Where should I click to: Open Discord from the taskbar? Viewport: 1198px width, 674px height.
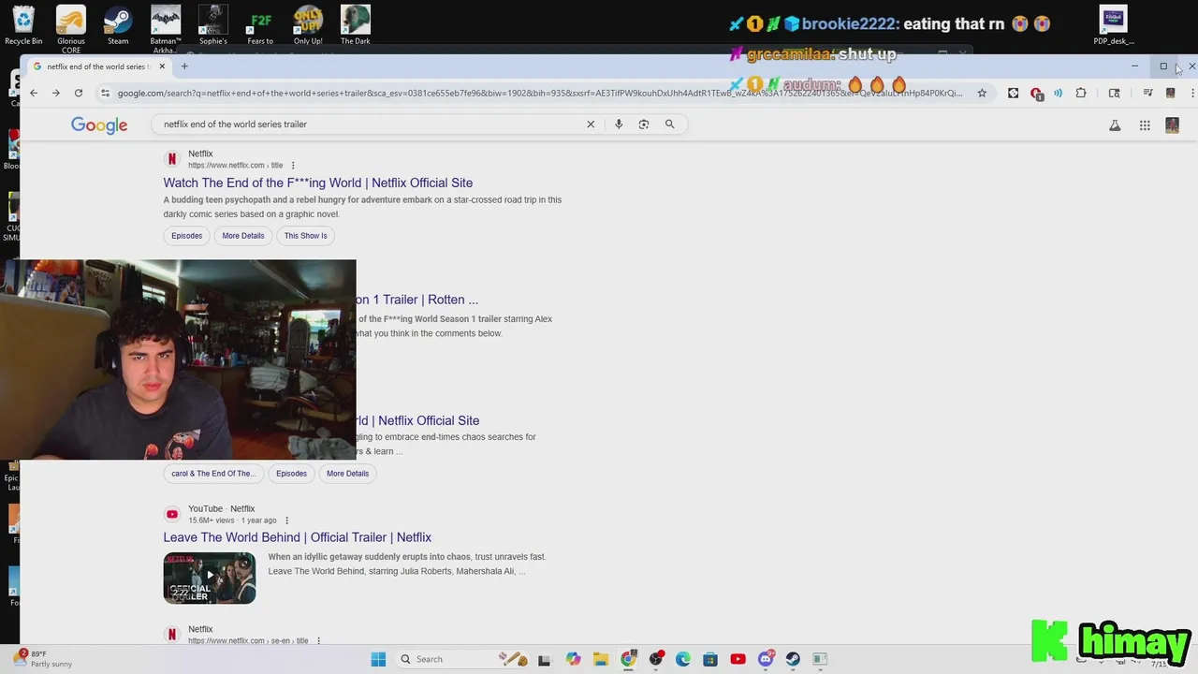click(x=766, y=659)
